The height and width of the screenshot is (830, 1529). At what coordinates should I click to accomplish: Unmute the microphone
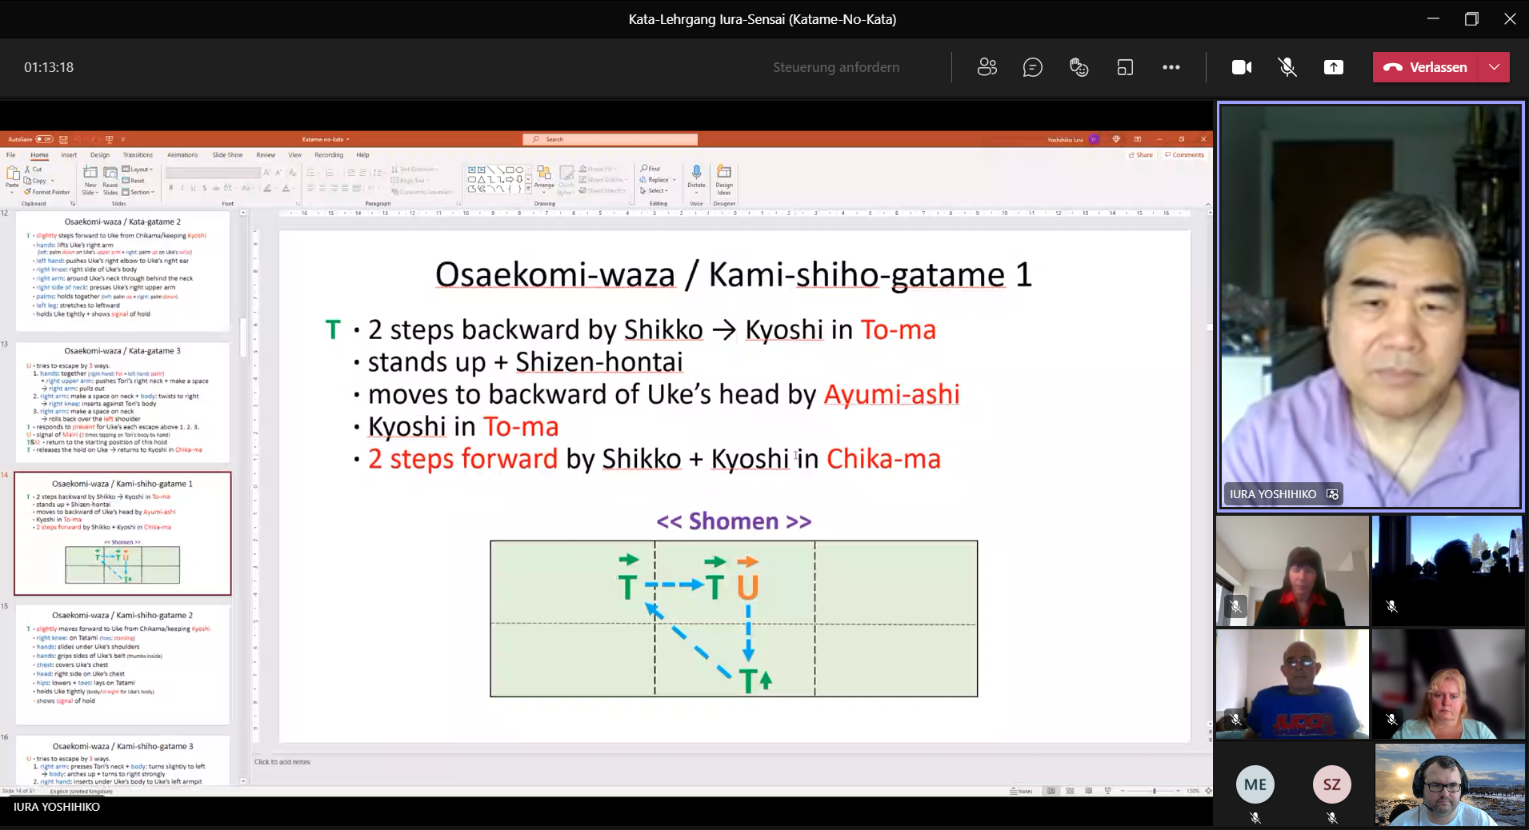point(1287,68)
